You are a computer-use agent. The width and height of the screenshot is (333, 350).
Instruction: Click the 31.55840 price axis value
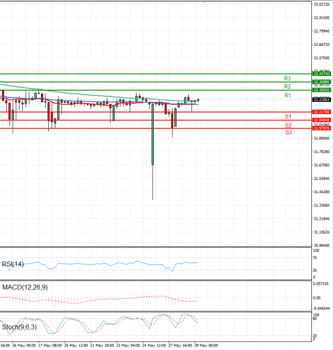tap(321, 178)
